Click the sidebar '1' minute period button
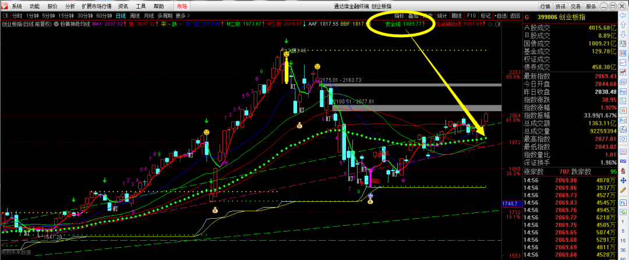 (x=623, y=222)
